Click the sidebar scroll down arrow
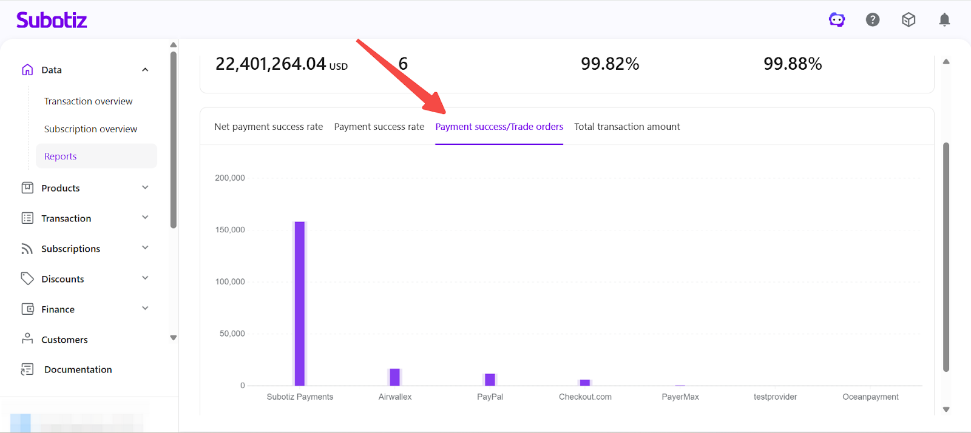The image size is (971, 433). (174, 338)
